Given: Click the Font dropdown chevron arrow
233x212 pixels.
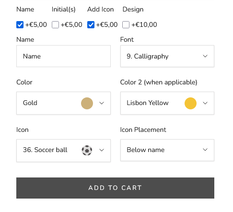Looking at the screenshot, I should click(205, 56).
